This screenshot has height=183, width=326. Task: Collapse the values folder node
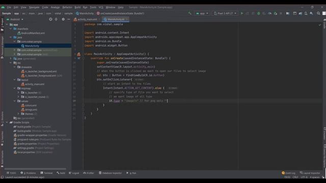(x=14, y=101)
